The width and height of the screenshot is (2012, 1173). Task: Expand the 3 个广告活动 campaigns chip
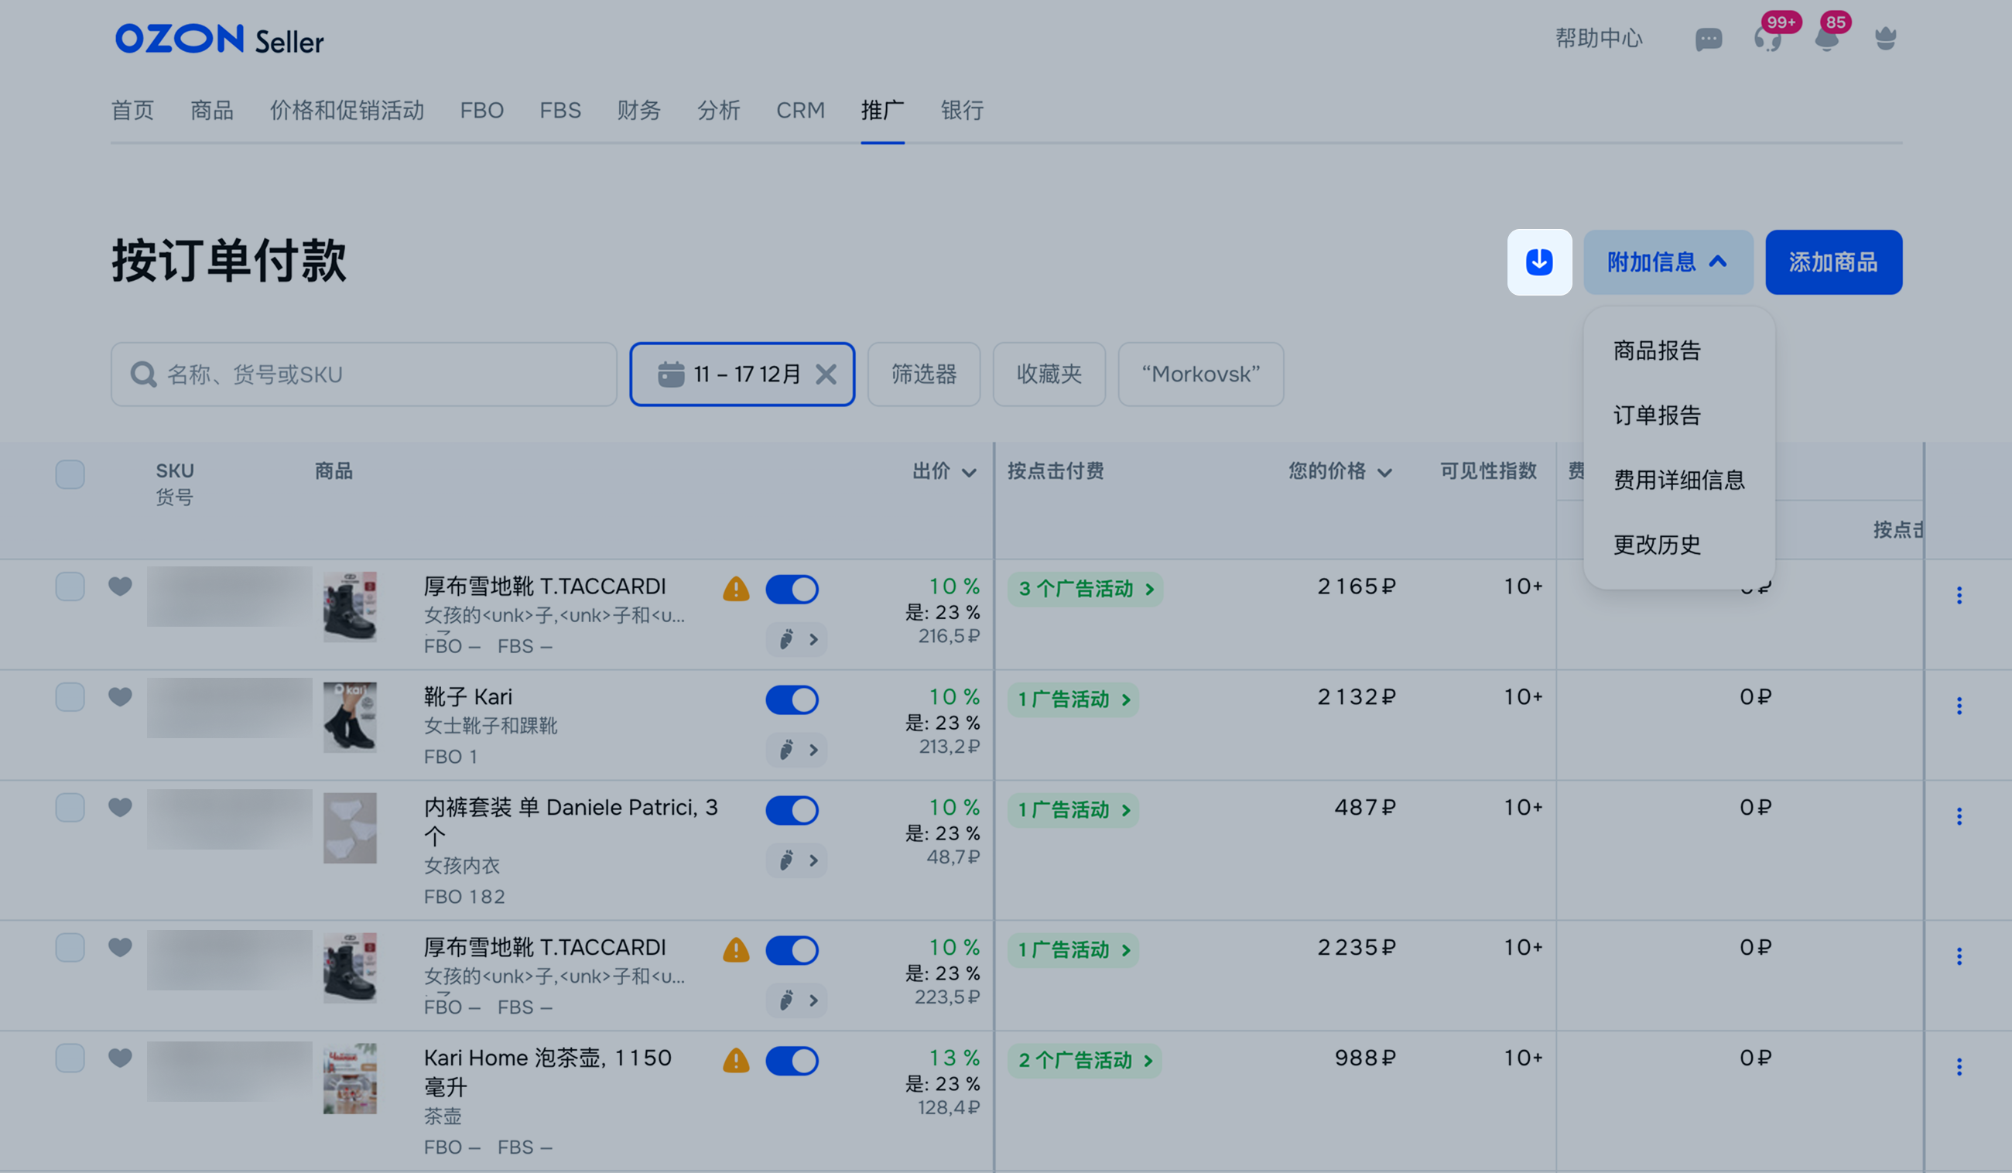[1084, 590]
